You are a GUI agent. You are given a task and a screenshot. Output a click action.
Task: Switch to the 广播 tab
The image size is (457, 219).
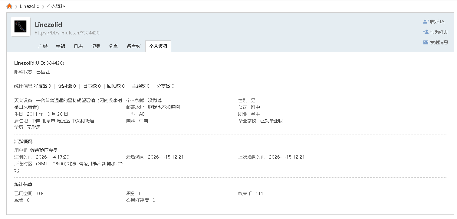pyautogui.click(x=43, y=46)
